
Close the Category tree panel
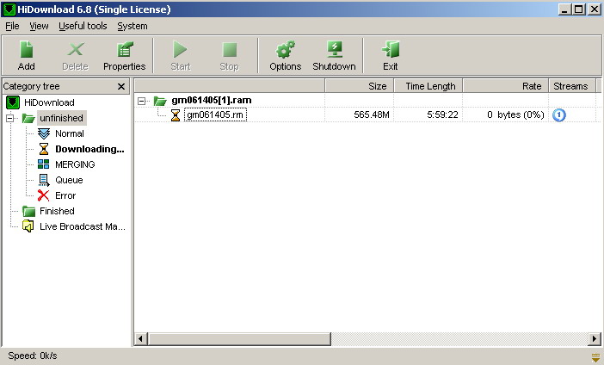[121, 86]
